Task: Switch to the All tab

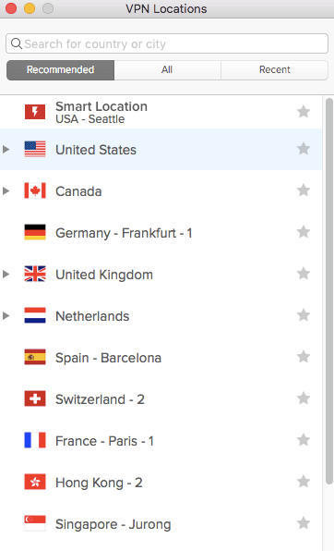Action: tap(167, 70)
